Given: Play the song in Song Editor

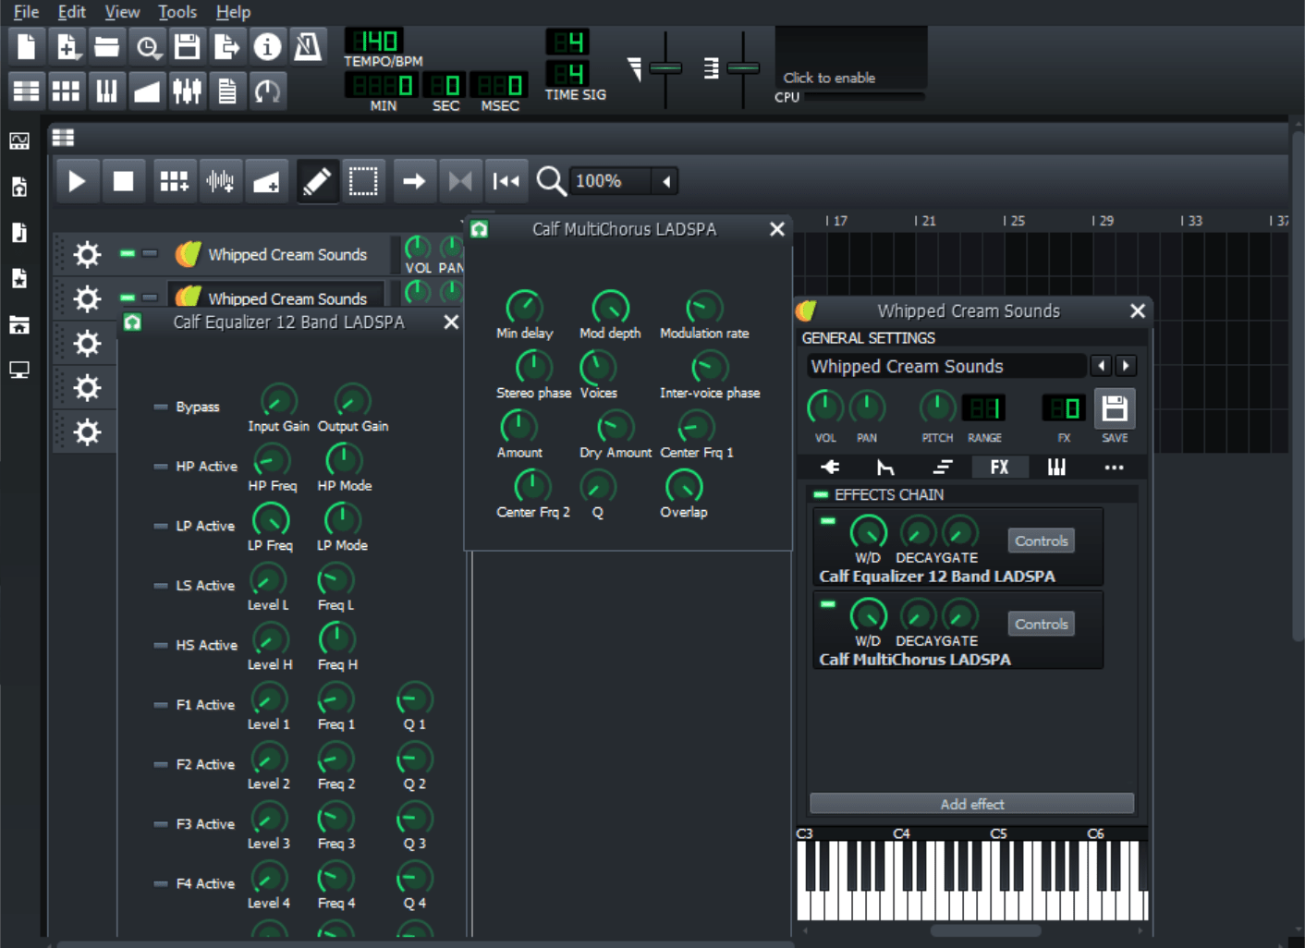Looking at the screenshot, I should click(x=78, y=181).
